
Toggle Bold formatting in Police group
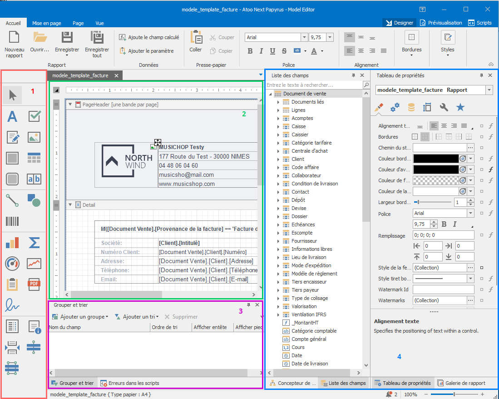250,51
